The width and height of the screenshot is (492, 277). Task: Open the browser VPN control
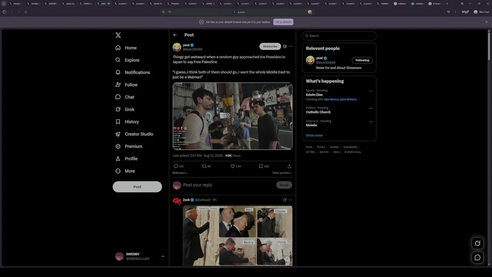(x=465, y=12)
